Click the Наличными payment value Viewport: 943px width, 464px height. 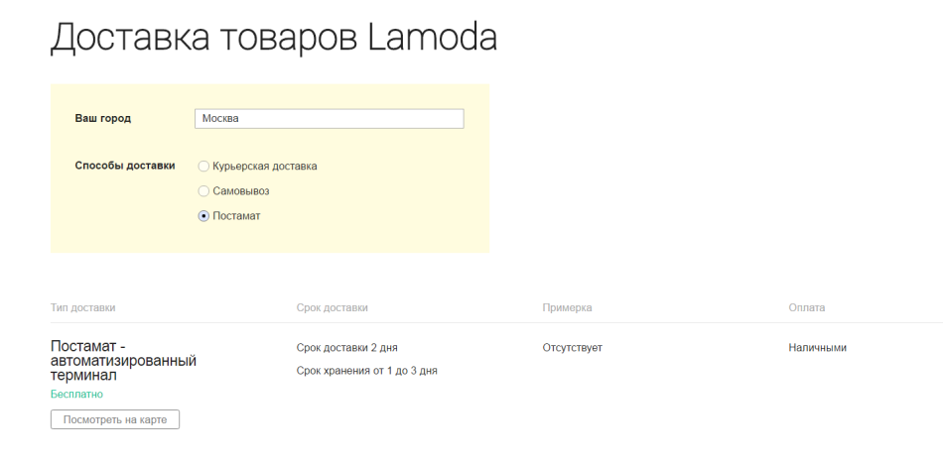tap(817, 348)
